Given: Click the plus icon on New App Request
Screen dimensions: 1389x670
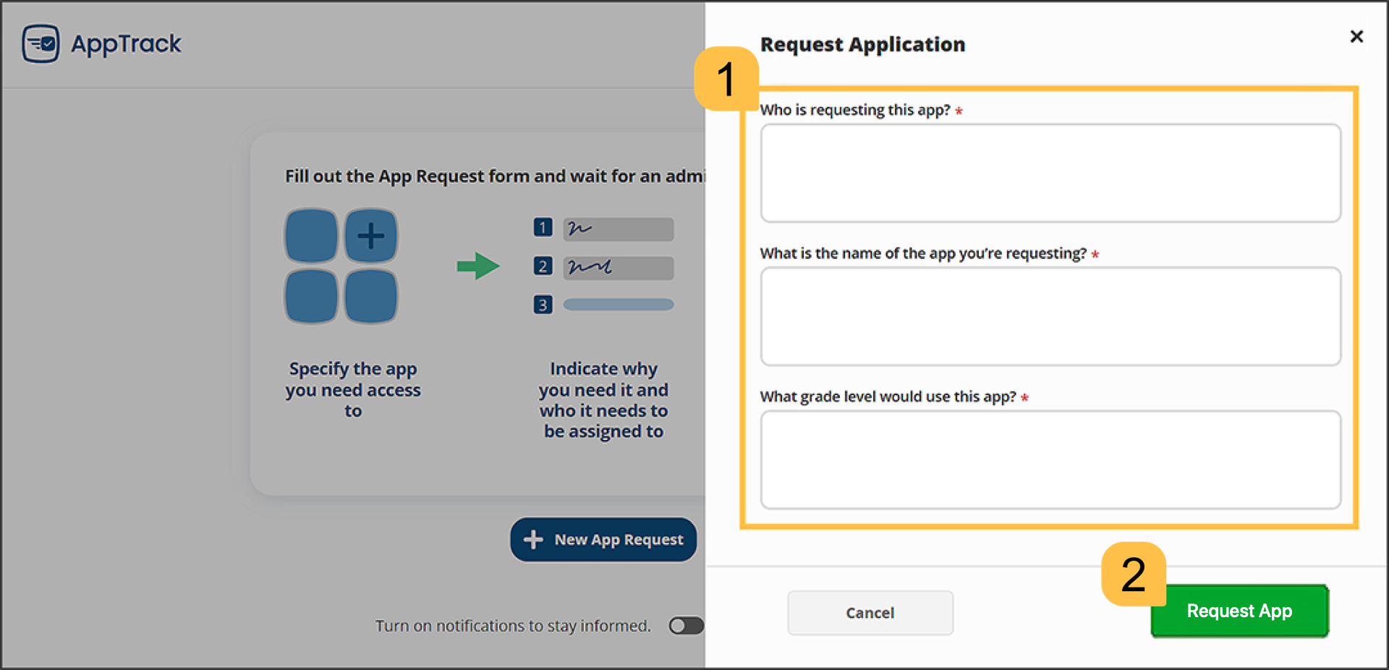Looking at the screenshot, I should point(533,540).
